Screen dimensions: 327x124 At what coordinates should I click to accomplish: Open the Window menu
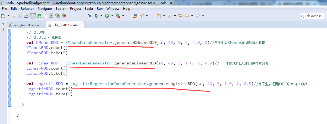tap(113, 9)
